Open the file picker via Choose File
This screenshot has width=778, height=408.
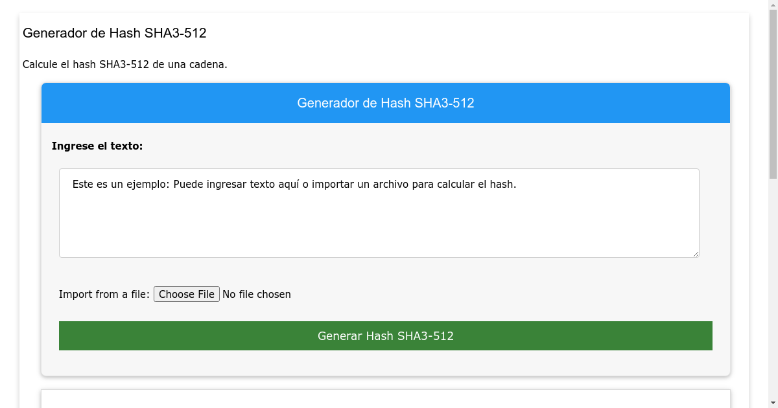point(186,294)
